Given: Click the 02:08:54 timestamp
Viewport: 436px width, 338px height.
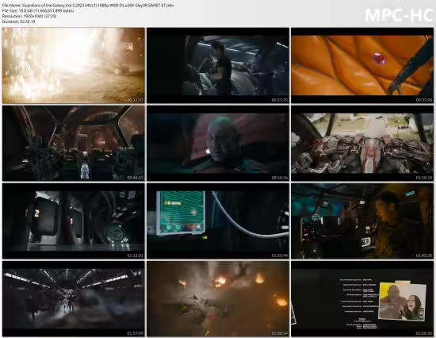Looking at the screenshot, I should pos(280,333).
